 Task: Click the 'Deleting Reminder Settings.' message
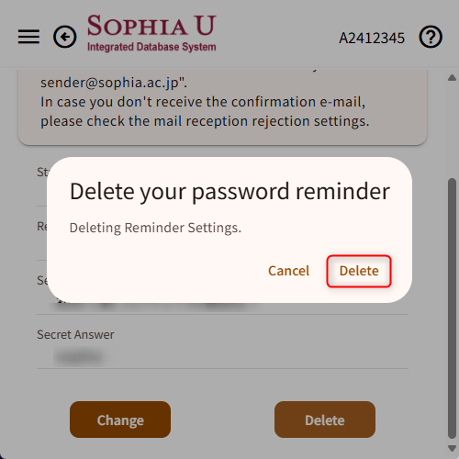[155, 228]
